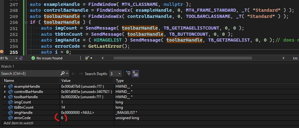Click the breakpoint arrow marker on line 255

tap(2, 51)
